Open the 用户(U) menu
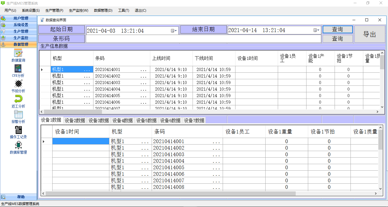This screenshot has width=388, height=207. (x=10, y=11)
